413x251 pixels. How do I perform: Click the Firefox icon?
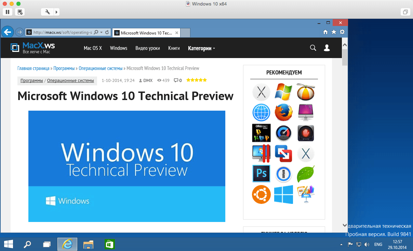(x=283, y=113)
